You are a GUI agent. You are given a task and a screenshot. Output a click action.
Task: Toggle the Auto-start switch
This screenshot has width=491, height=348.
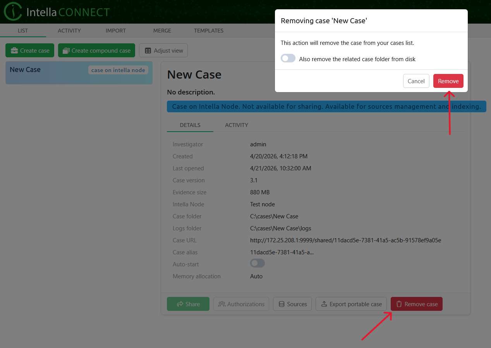click(x=257, y=264)
